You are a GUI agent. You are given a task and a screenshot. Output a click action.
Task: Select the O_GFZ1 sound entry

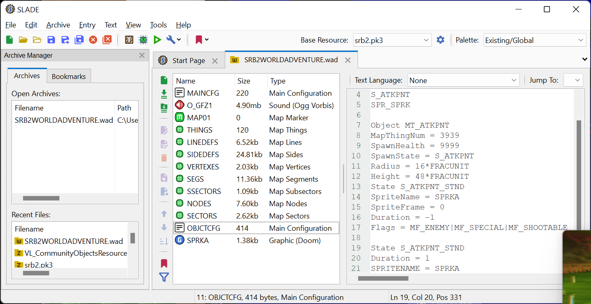256,106
